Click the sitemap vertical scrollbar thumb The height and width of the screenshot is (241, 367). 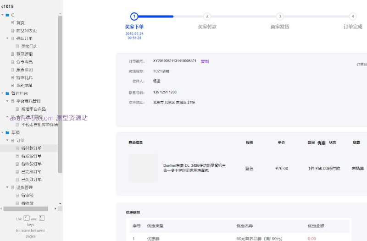[x=60, y=95]
